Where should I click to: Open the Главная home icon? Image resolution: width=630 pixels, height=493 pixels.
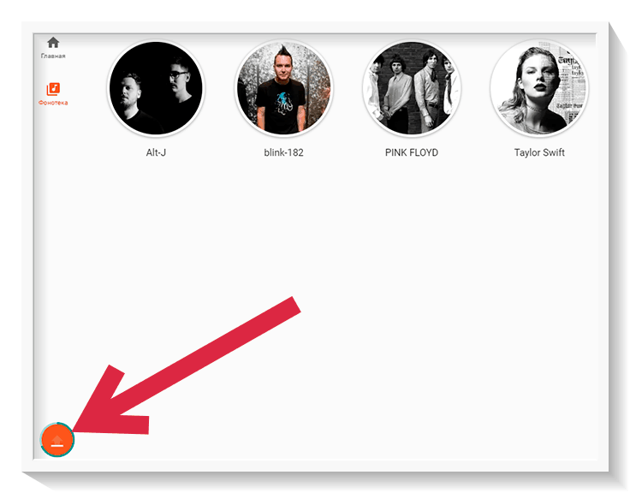pos(53,42)
